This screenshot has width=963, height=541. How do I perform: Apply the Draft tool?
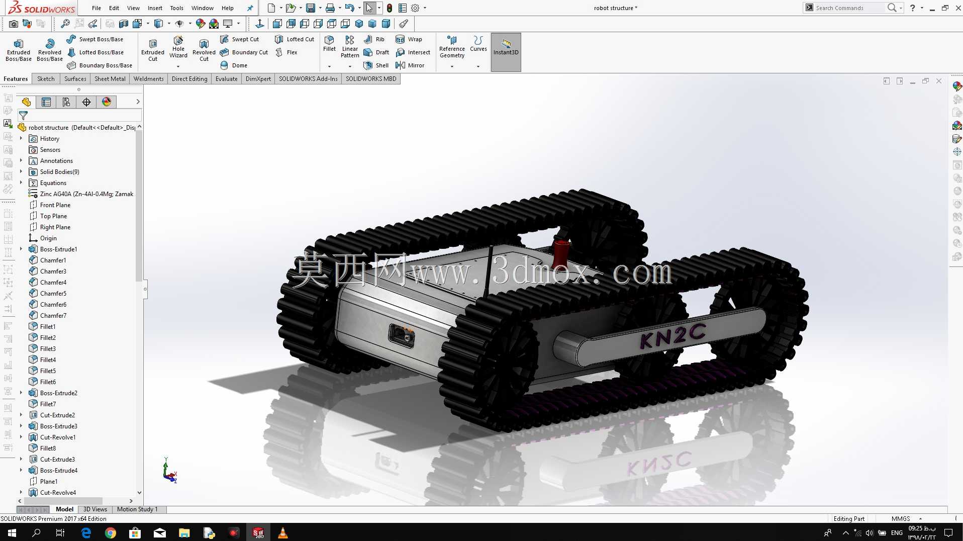tap(376, 52)
